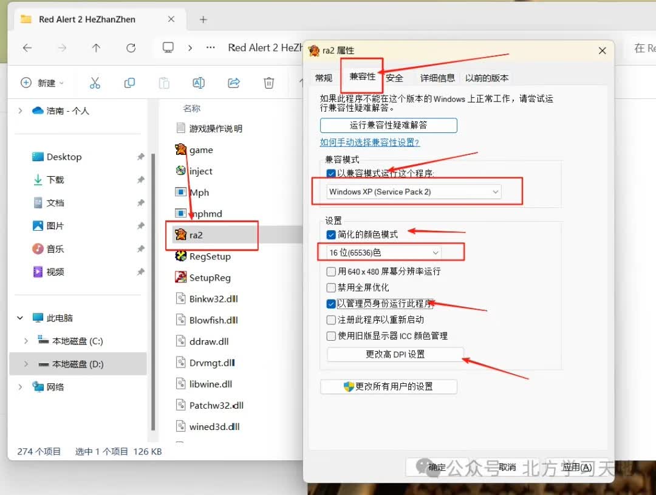Screen dimensions: 656x495
Task: Click 确定 to confirm properties
Action: [437, 468]
